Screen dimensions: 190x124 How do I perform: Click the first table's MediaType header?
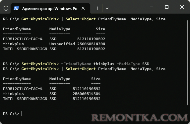click(x=60, y=29)
